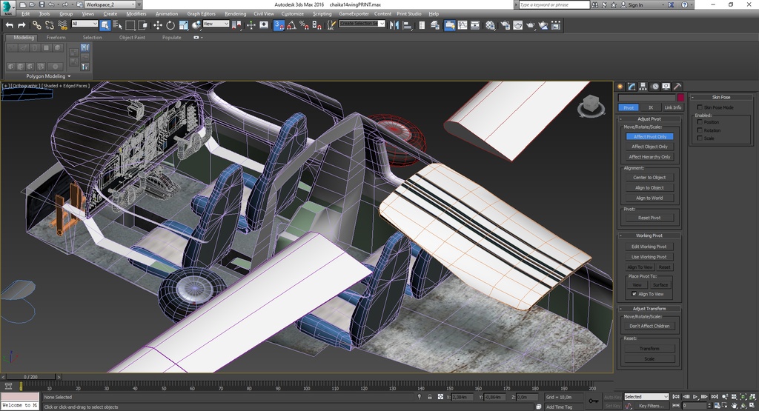Choose Rectangular Selection Region tool

tap(130, 25)
